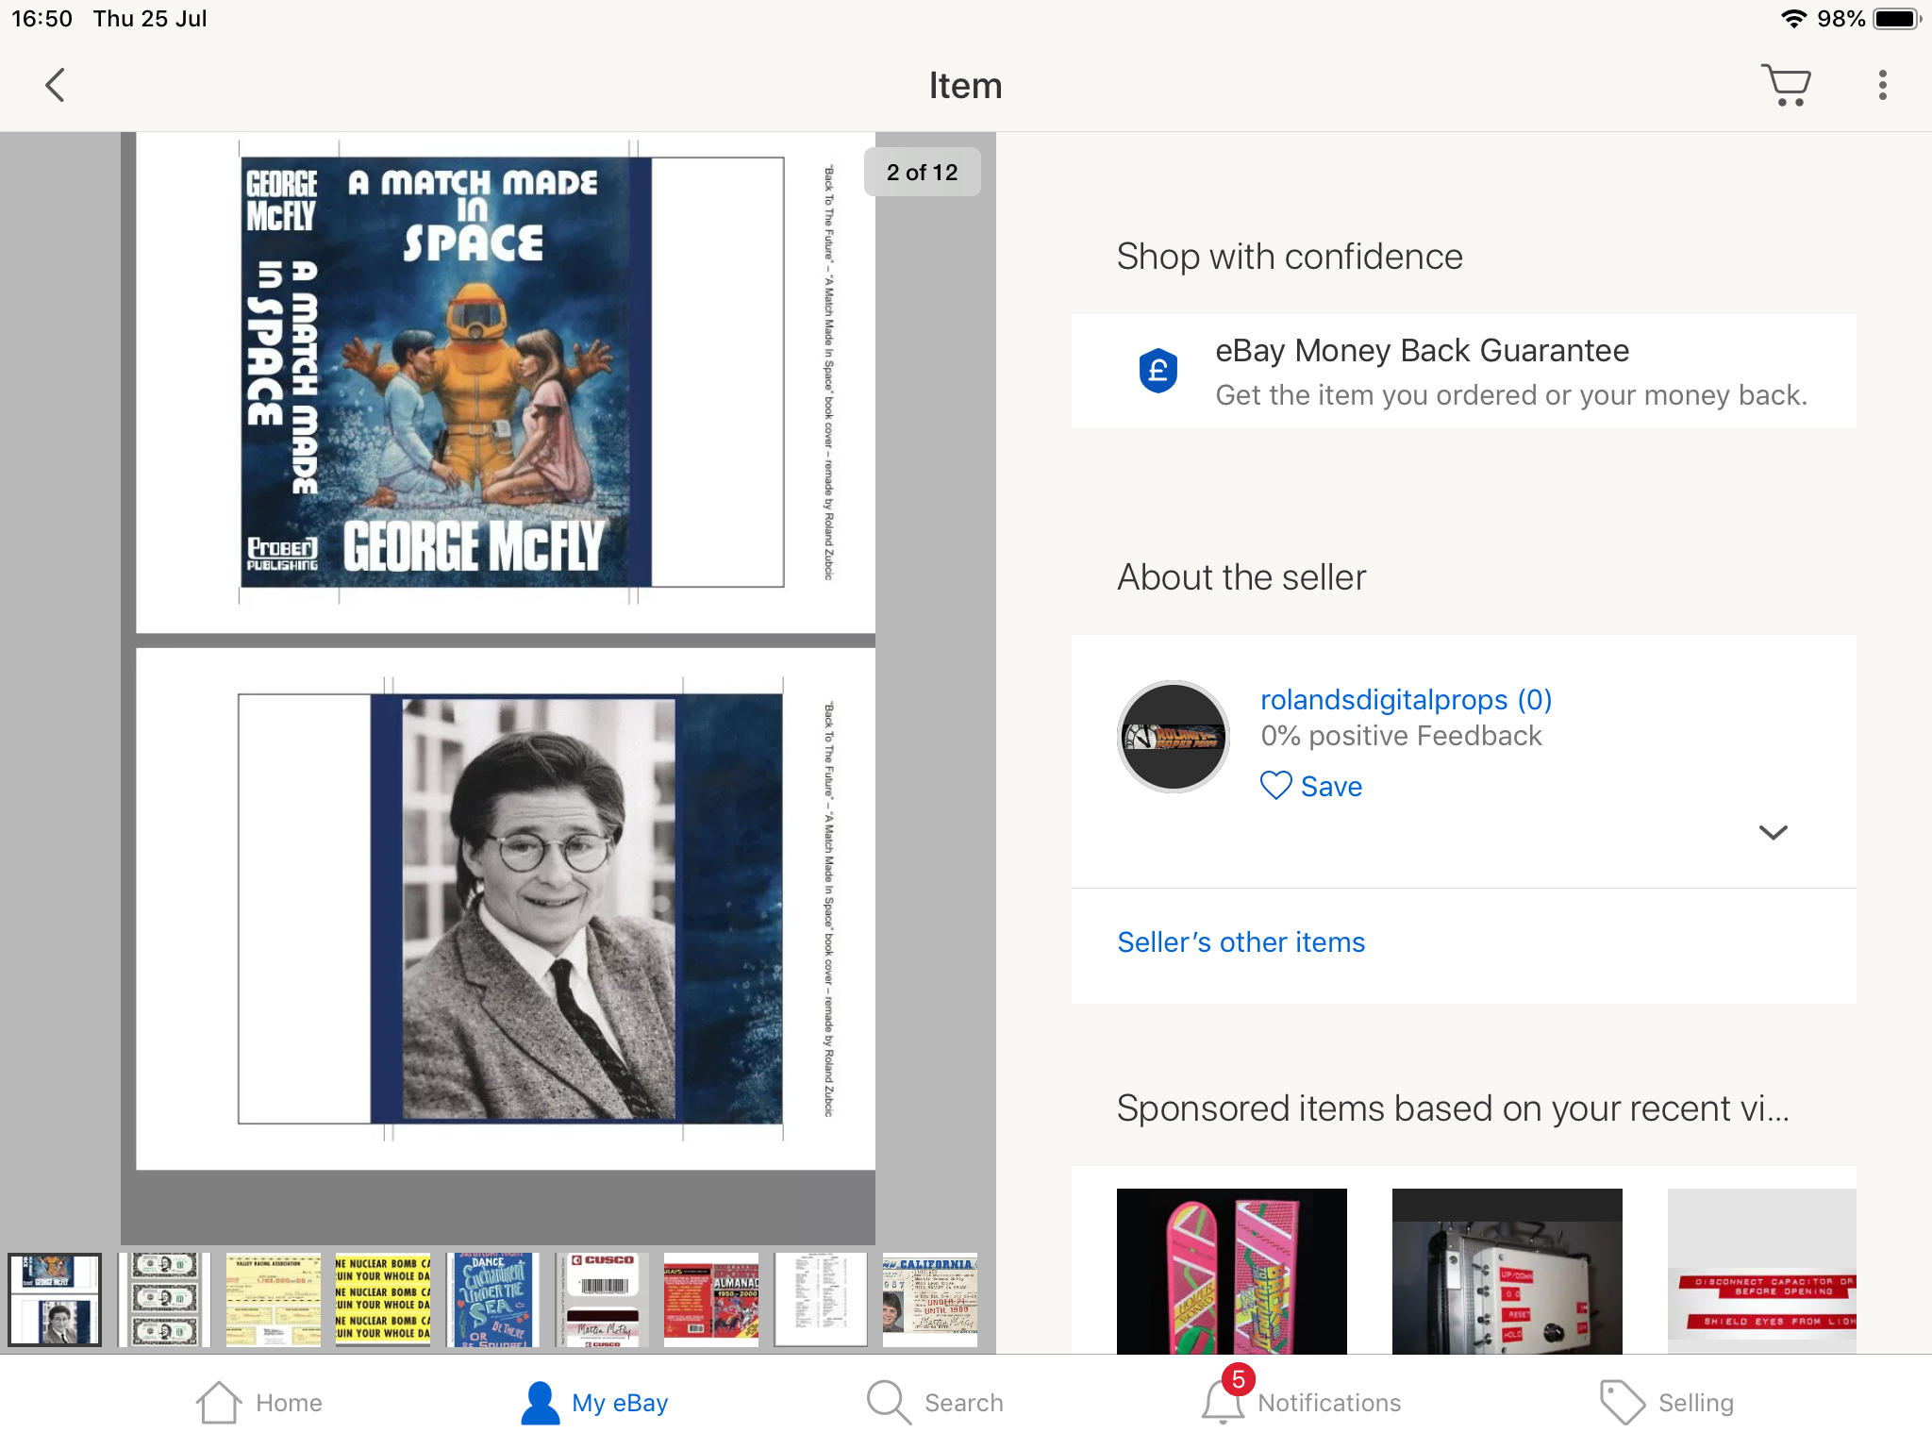1932x1449 pixels.
Task: Open rolandsdigitalprops (0) seller profile
Action: click(x=1406, y=700)
